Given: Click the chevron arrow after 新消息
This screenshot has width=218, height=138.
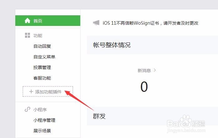Looking at the screenshot, I should [155, 70].
